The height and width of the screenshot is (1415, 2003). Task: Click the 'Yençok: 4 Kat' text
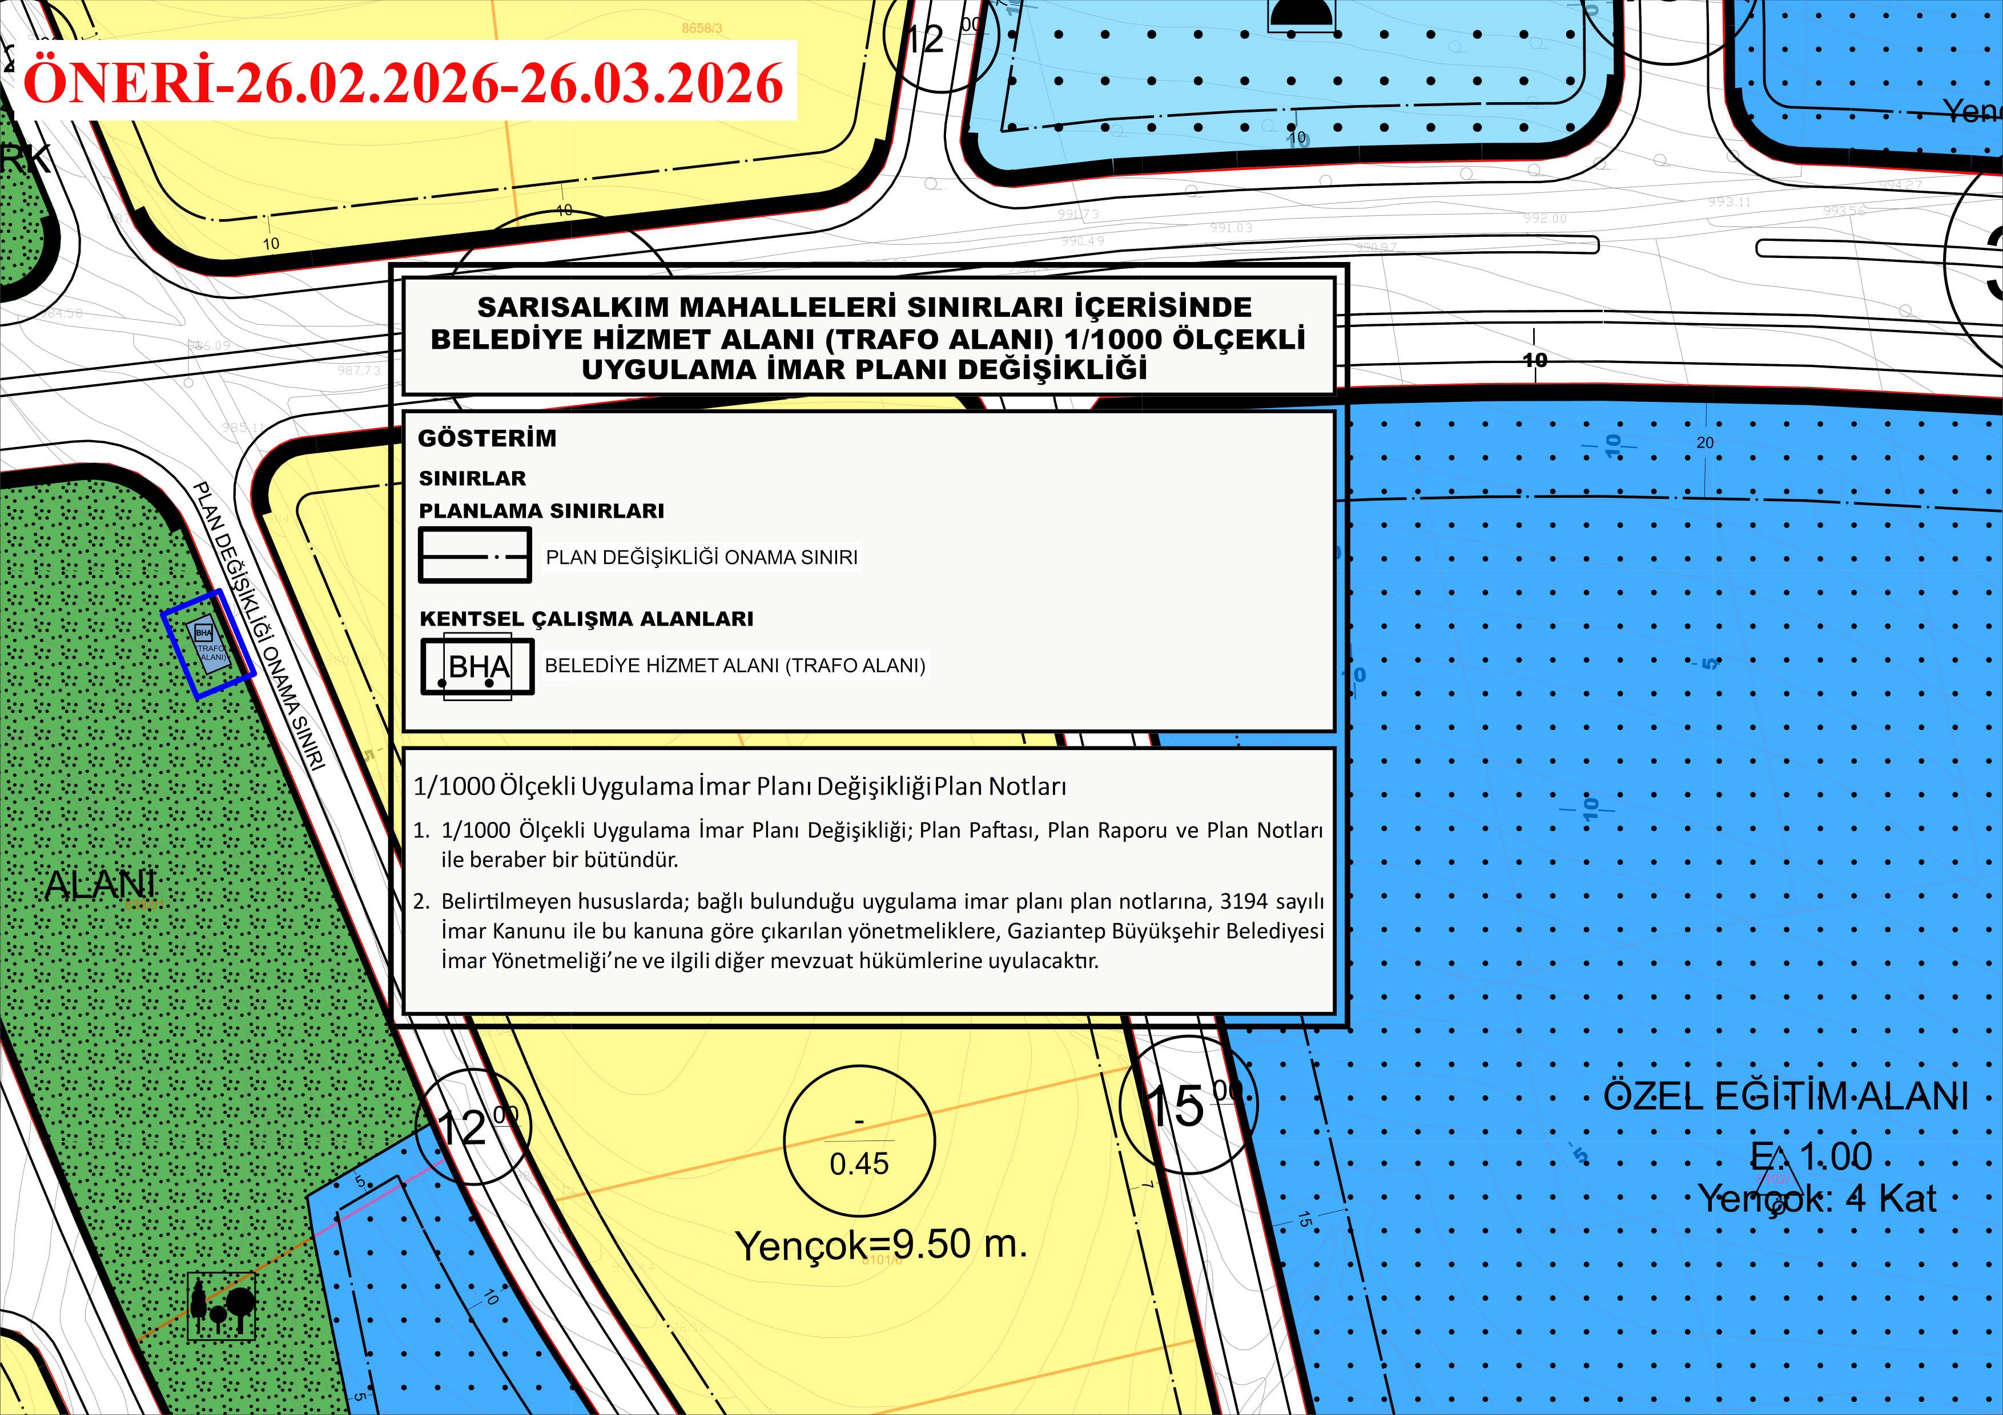click(x=1816, y=1199)
